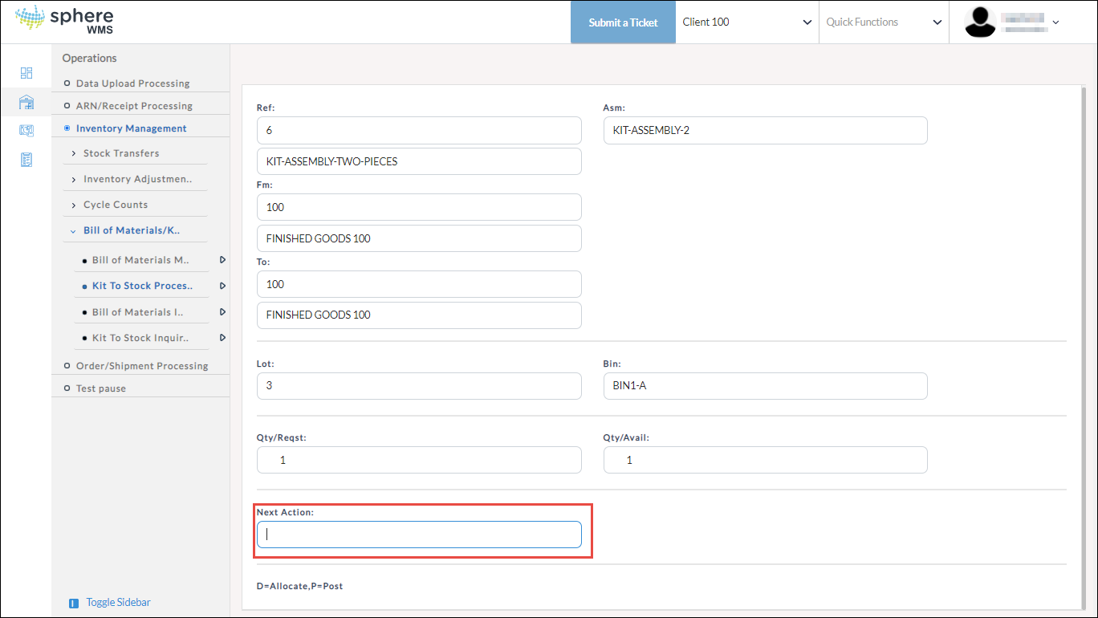Open the Quick Functions dropdown
The height and width of the screenshot is (618, 1098).
pyautogui.click(x=883, y=22)
